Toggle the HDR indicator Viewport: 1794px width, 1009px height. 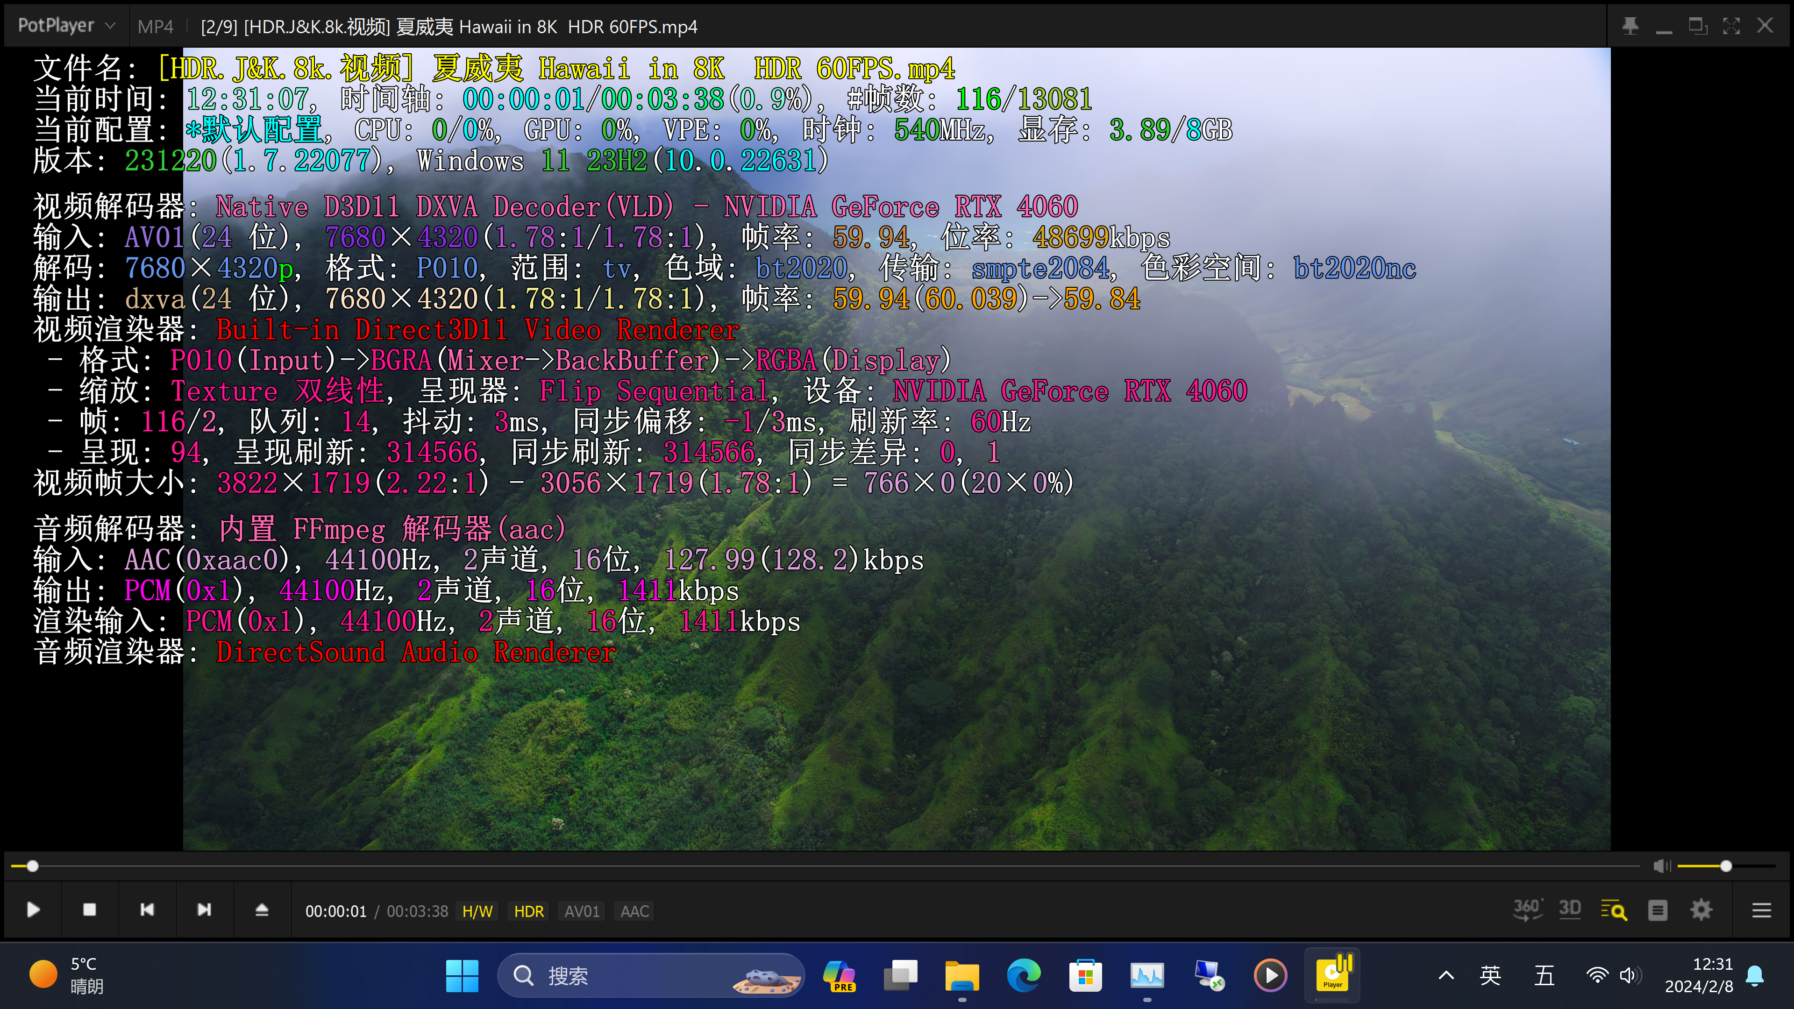point(528,911)
